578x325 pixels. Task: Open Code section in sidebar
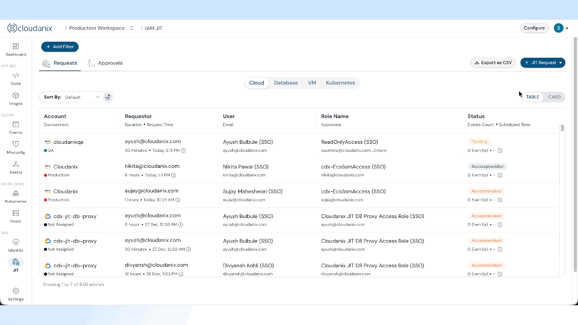click(x=16, y=78)
